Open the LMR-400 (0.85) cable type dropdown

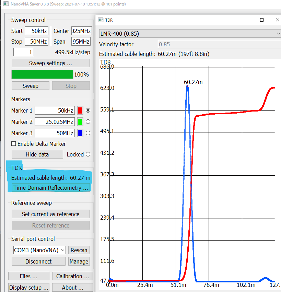tap(190, 34)
